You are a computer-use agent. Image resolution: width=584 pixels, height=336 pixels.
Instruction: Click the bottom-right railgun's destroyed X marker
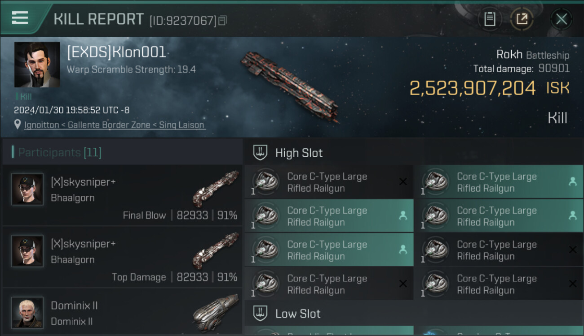coord(573,284)
